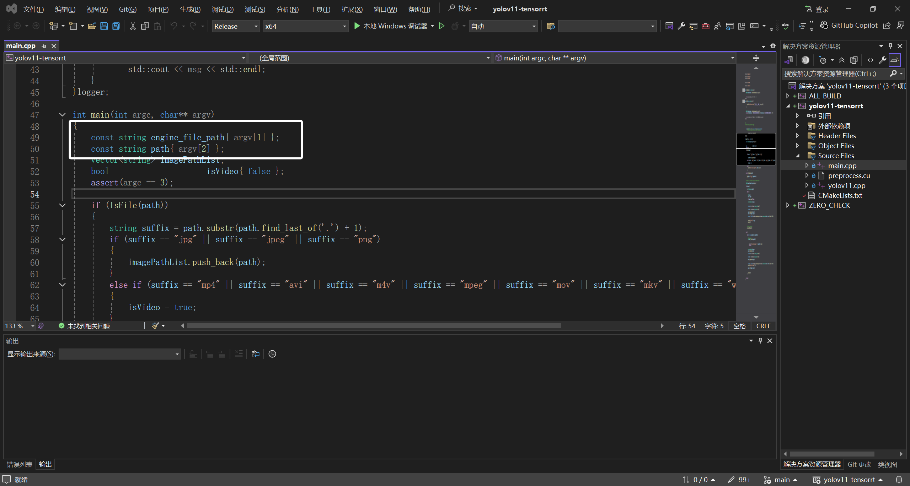Toggle Preview Selected Items in Solution Explorer
Screen dimensions: 910x486
pyautogui.click(x=894, y=60)
